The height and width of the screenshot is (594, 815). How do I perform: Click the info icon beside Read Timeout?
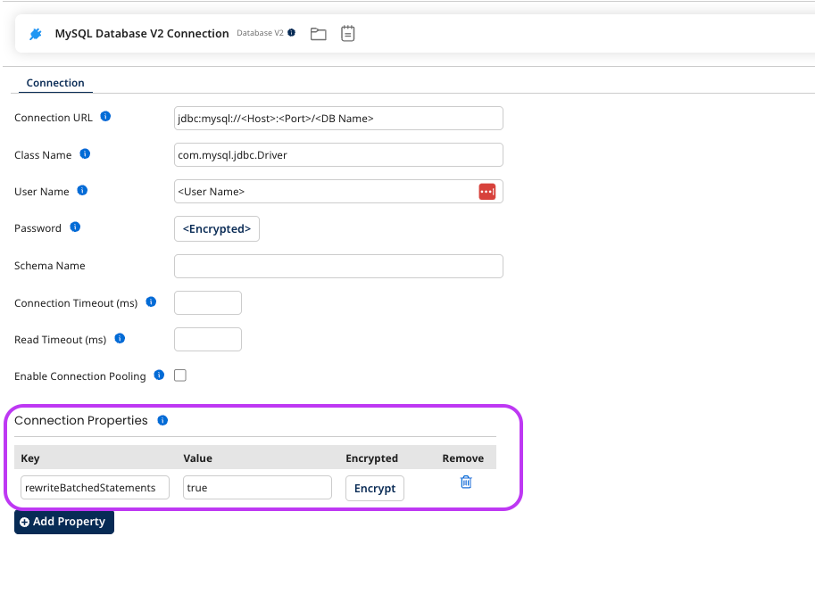[x=119, y=338]
